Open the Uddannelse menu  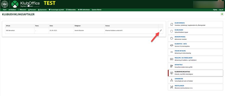pos(71,10)
